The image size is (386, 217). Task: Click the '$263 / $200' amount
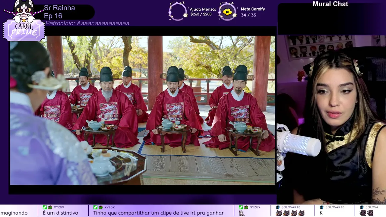coord(201,14)
